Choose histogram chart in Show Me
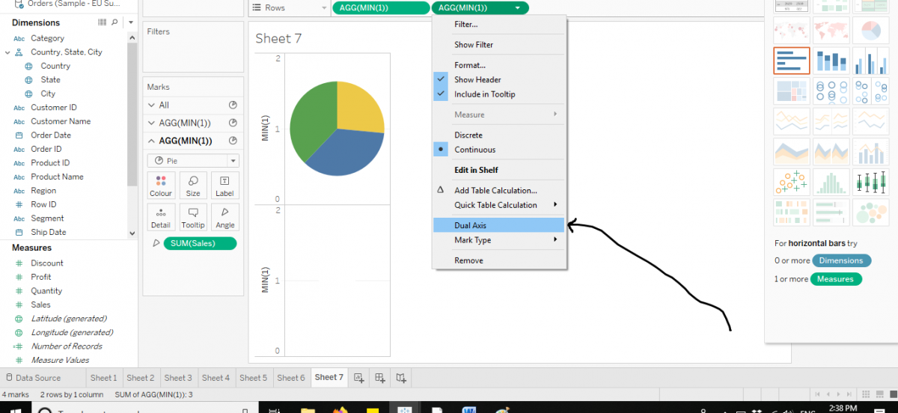The width and height of the screenshot is (898, 413). coord(831,182)
